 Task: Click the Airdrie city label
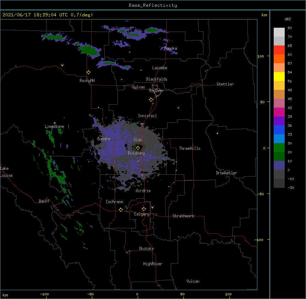coord(143,191)
